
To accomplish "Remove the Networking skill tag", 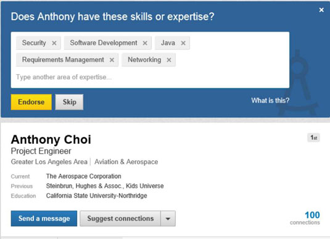I will 169,60.
